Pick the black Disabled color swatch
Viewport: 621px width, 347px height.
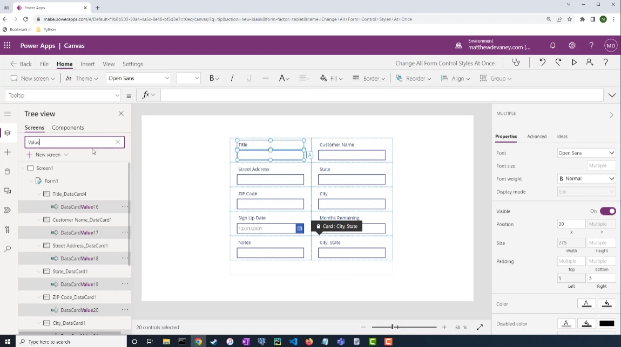(606, 323)
